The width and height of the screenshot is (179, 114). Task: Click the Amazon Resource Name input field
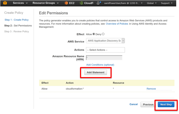click(x=104, y=58)
